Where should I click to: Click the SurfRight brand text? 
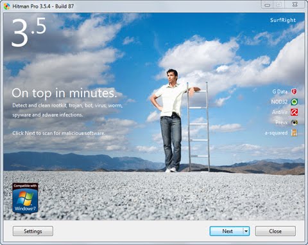pyautogui.click(x=283, y=20)
